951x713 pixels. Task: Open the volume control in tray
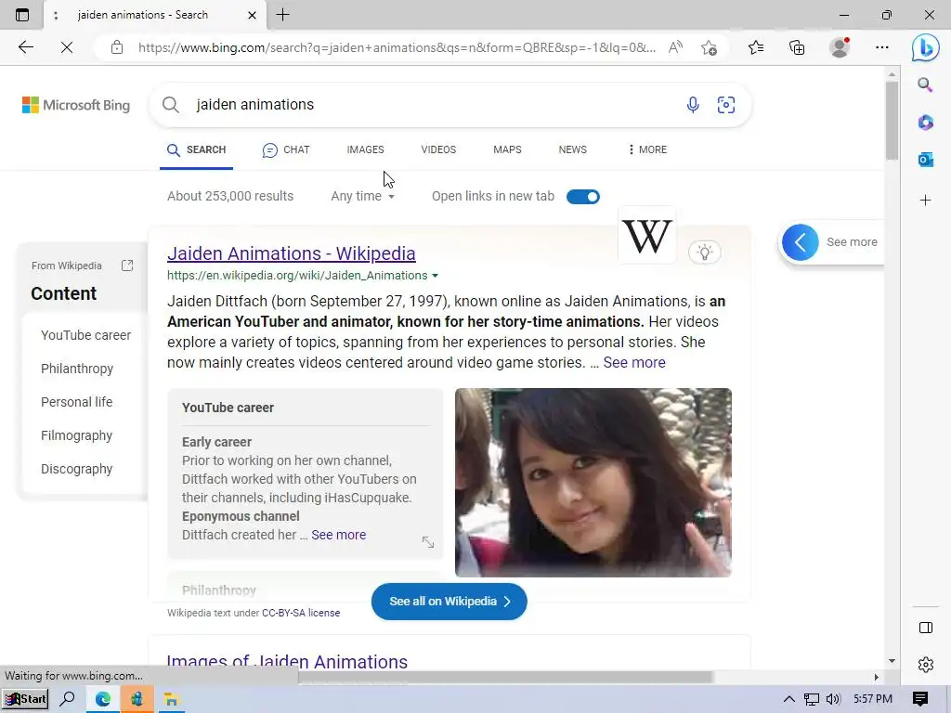tap(833, 699)
